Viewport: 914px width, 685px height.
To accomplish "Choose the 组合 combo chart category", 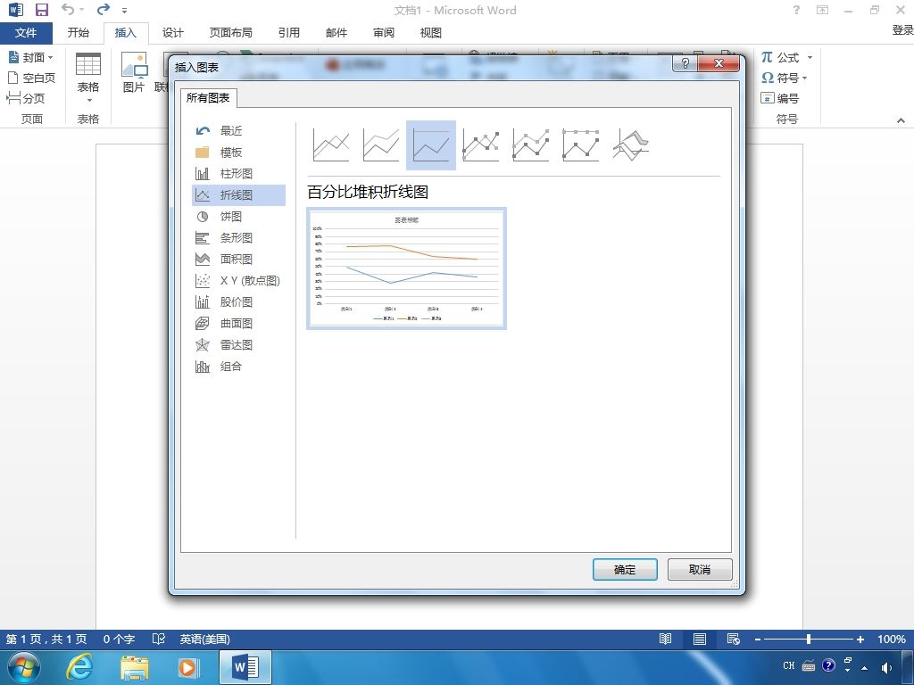I will pos(238,367).
